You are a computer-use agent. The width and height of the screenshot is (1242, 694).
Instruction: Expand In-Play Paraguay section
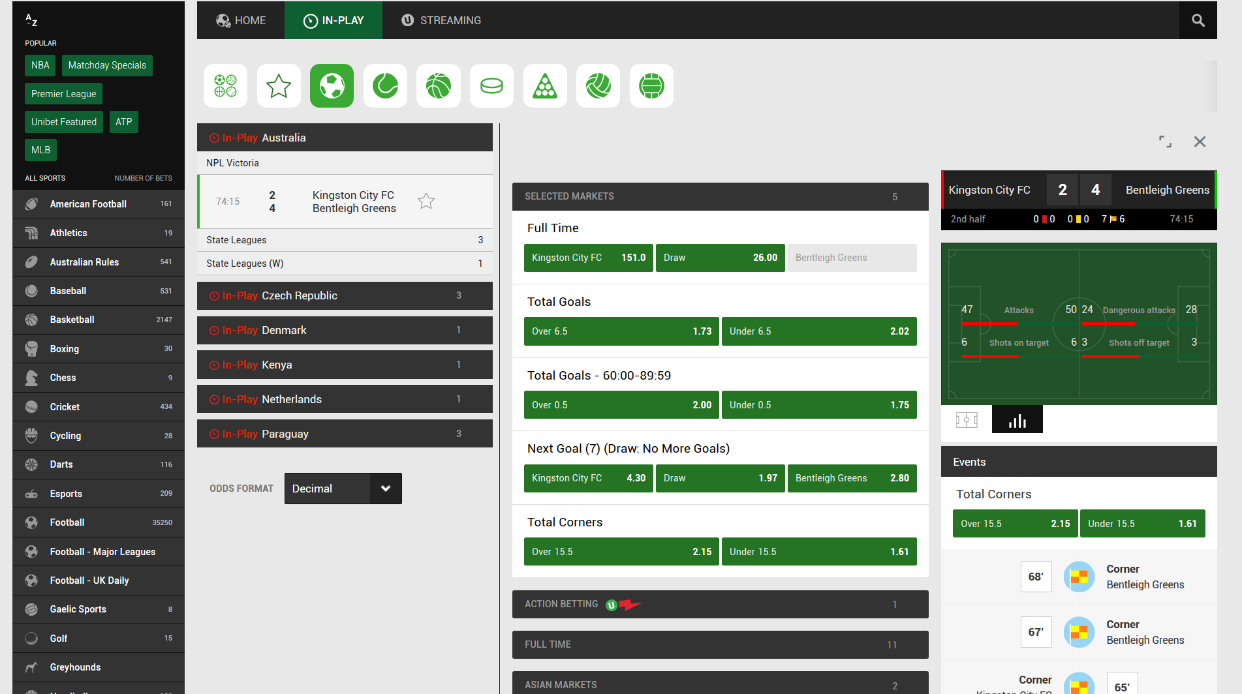pos(345,434)
